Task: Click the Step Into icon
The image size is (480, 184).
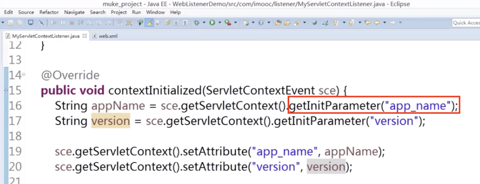Action: pyautogui.click(x=90, y=23)
